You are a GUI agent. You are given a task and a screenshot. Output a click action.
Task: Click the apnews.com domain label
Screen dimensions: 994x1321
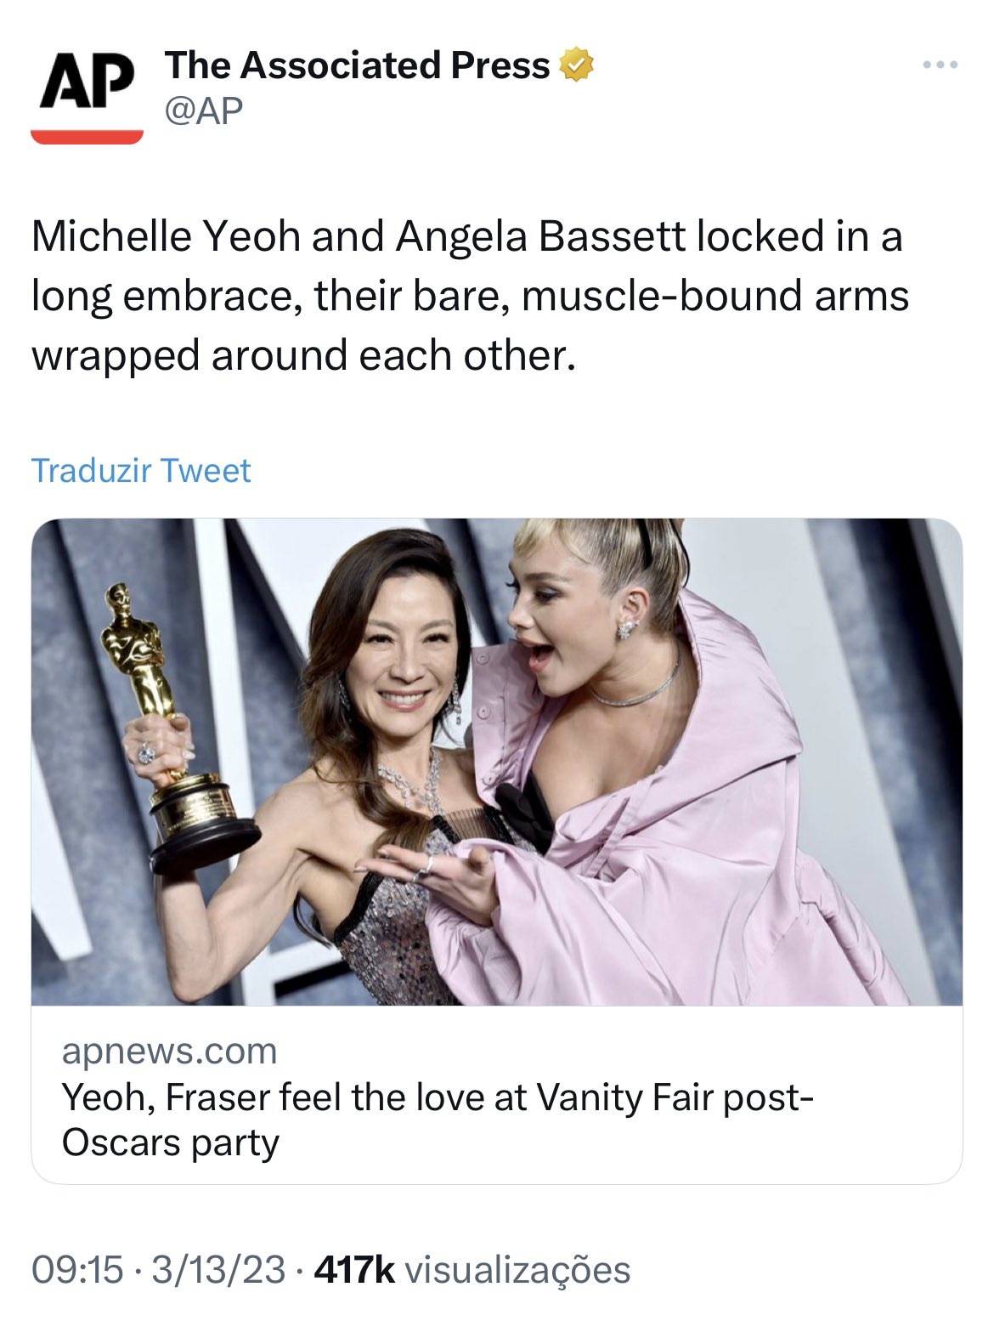tap(170, 1052)
